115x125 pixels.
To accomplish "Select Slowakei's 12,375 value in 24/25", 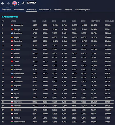I will pos(84,106).
